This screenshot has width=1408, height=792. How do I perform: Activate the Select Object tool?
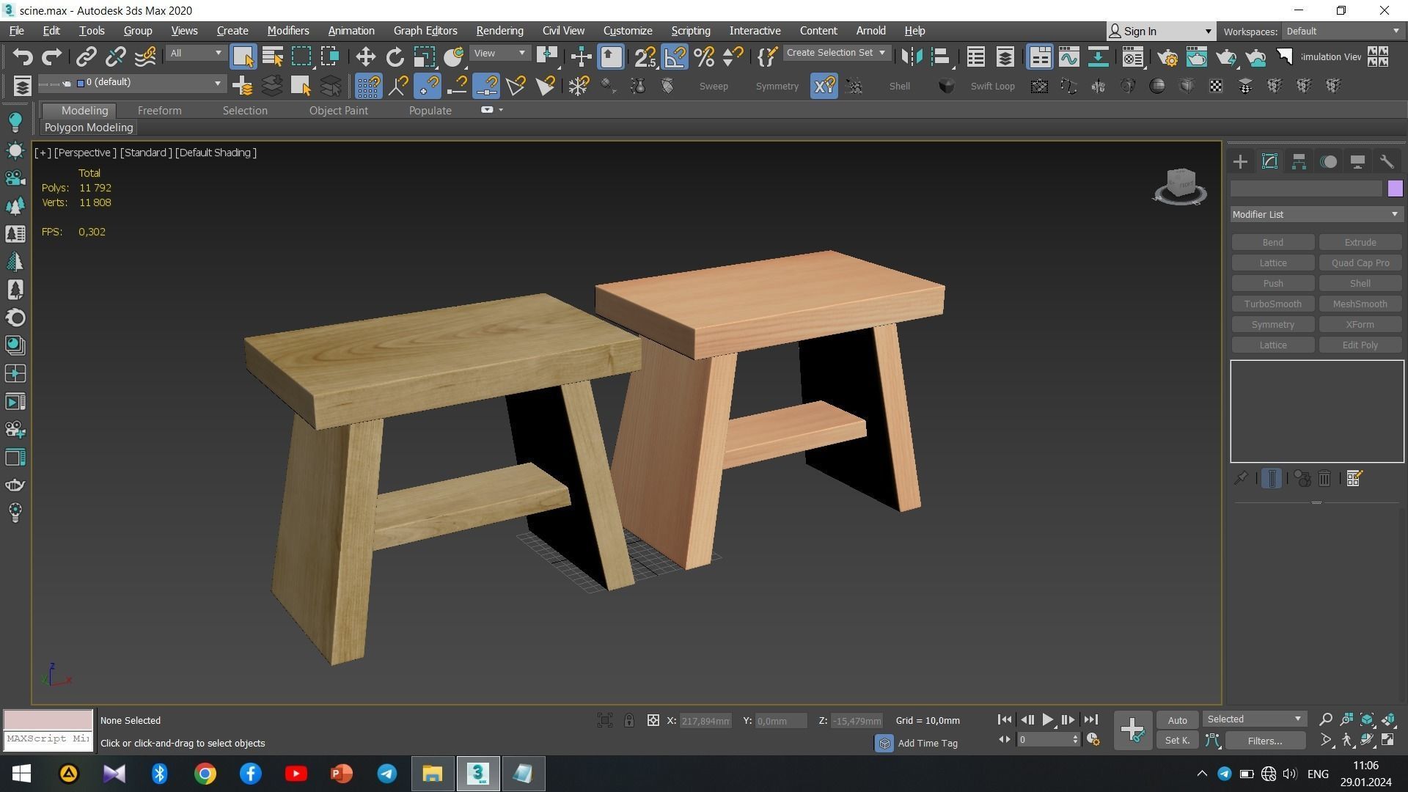tap(243, 56)
